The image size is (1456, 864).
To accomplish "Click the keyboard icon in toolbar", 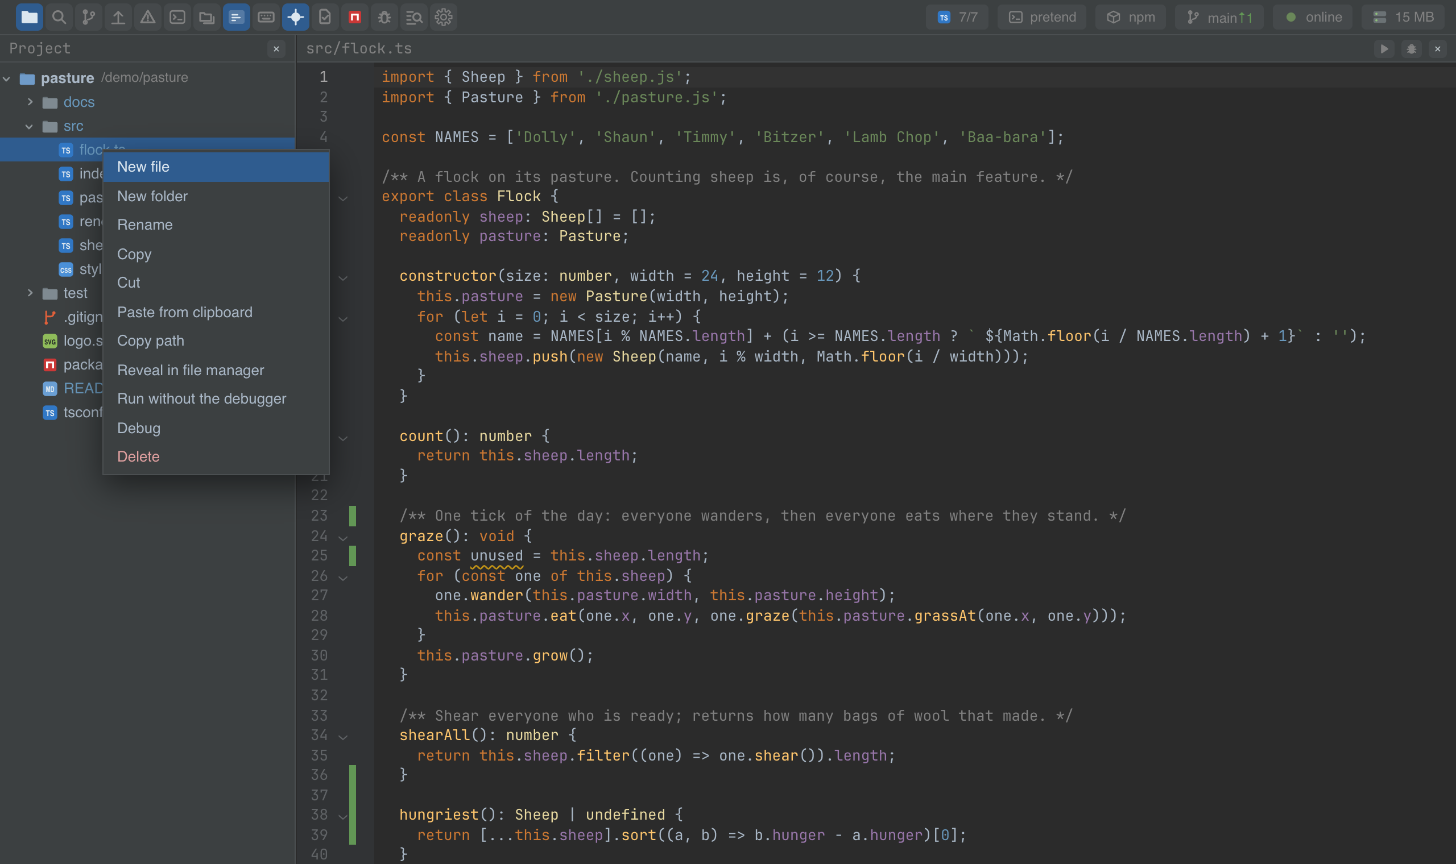I will [x=266, y=18].
